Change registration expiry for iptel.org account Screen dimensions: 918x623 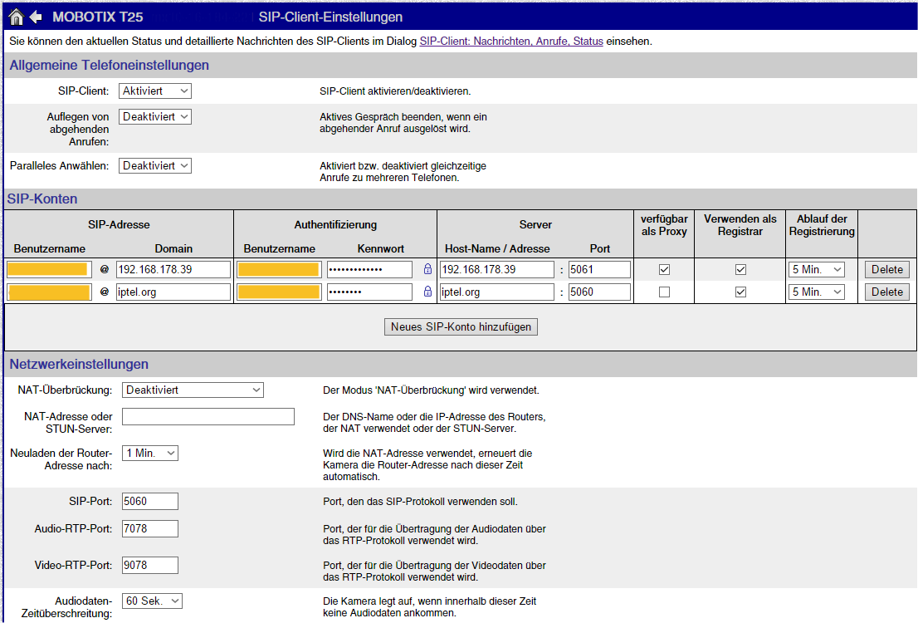816,292
